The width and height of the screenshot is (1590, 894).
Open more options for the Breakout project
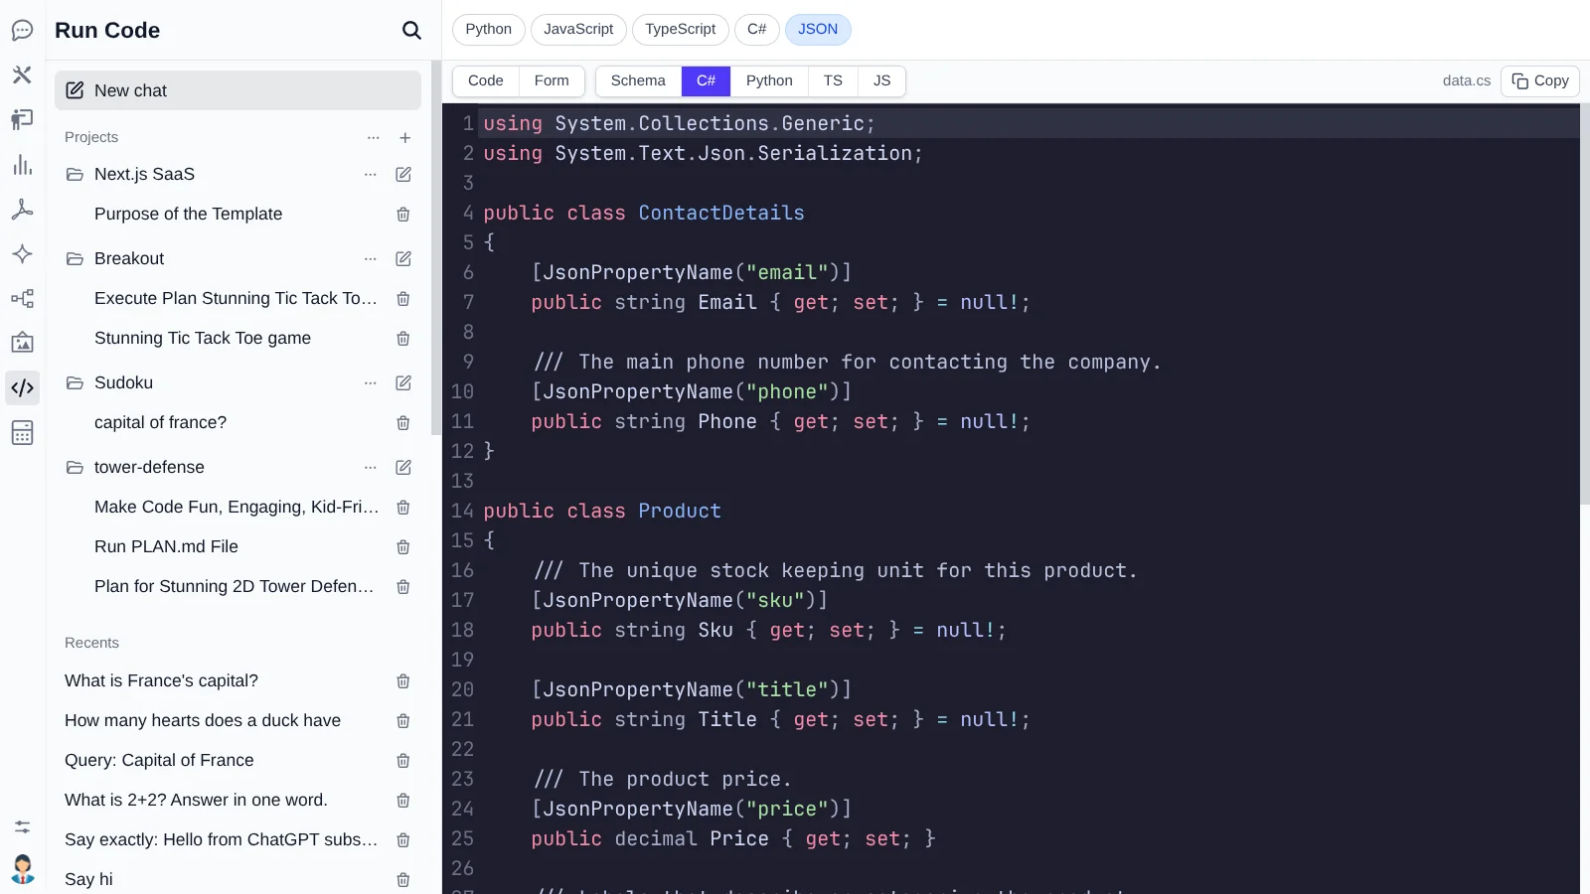371,259
